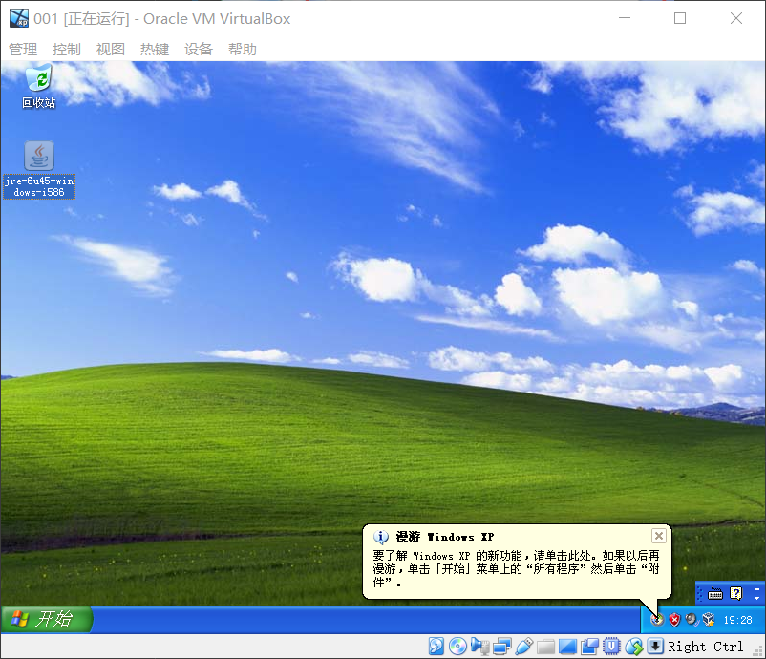Screen dimensions: 766x659
Task: Open language bar options dropdown arrow
Action: pyautogui.click(x=755, y=594)
